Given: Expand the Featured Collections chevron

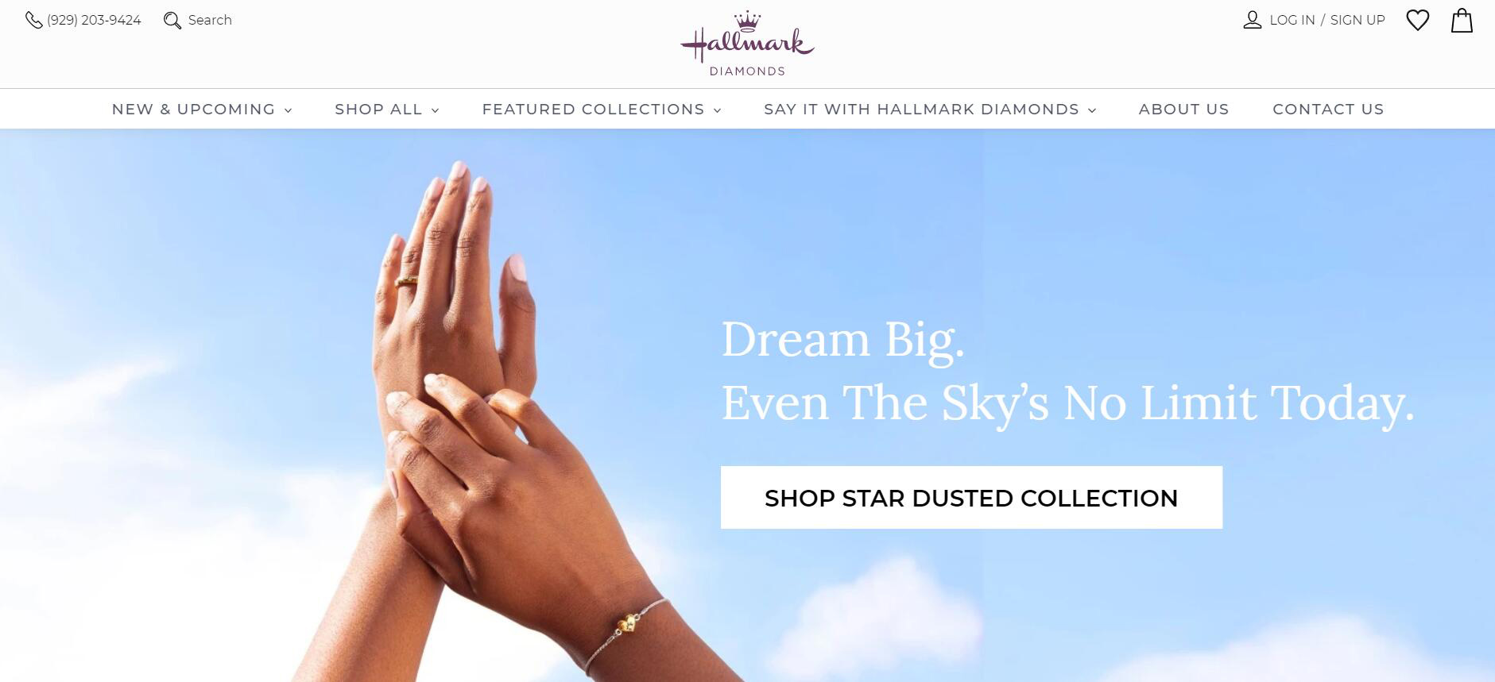Looking at the screenshot, I should [718, 110].
